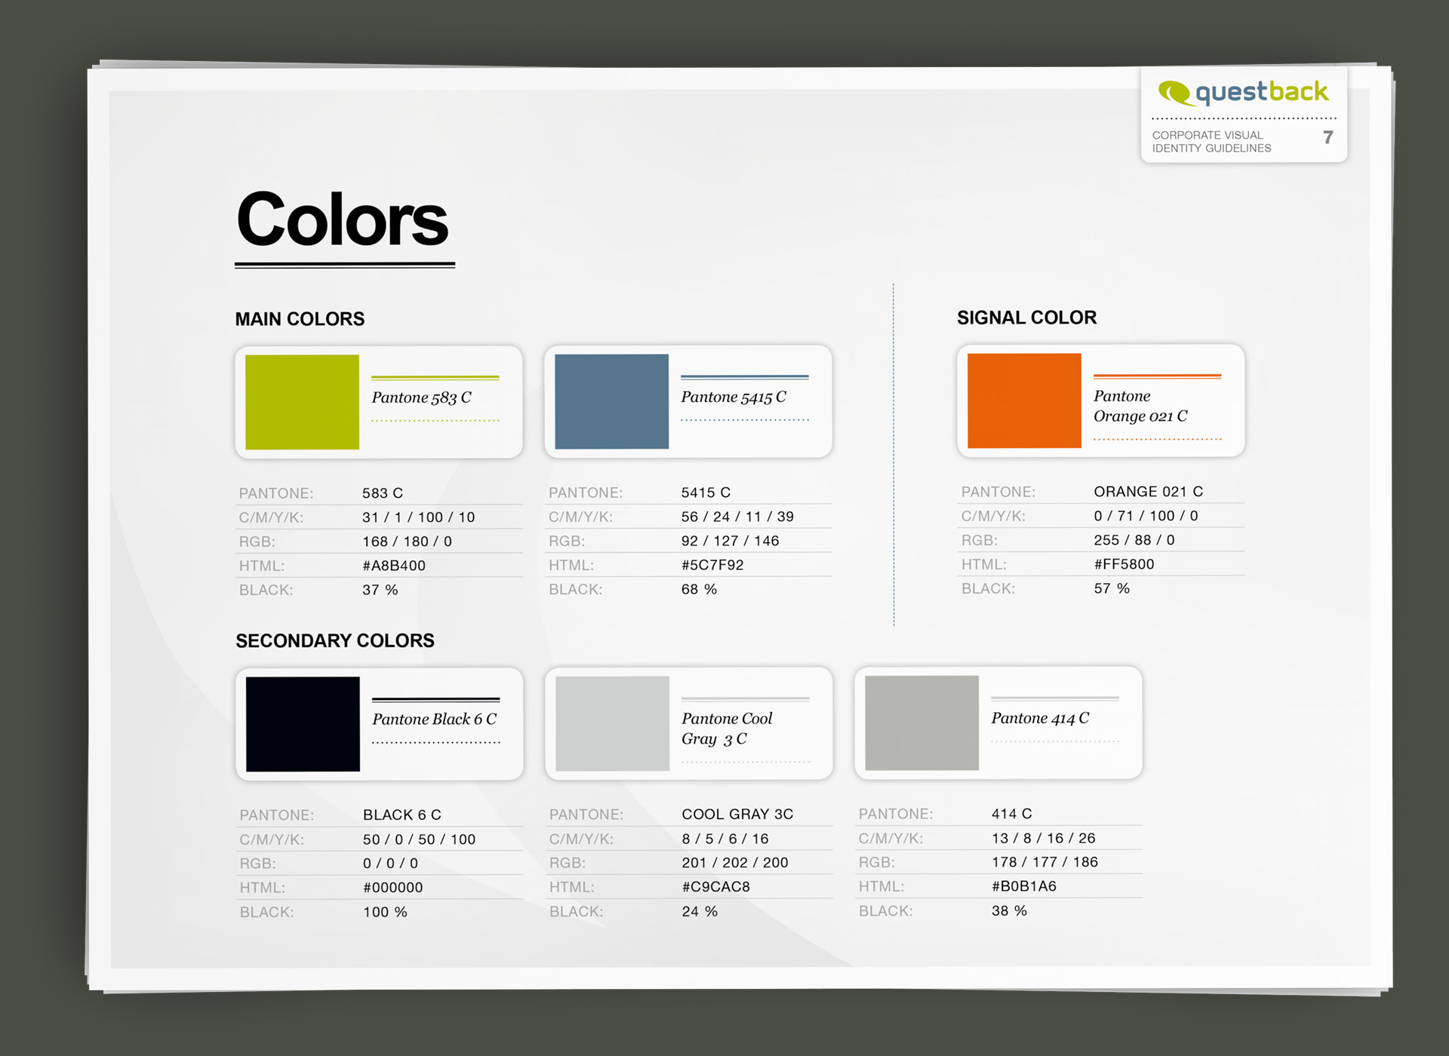Click the CMYK value 13 / 8 / 16 / 26
This screenshot has width=1449, height=1056.
pos(1044,838)
